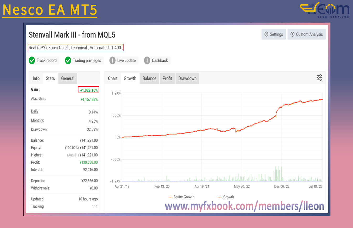The image size is (353, 228).
Task: Switch to the Stats tab
Action: pyautogui.click(x=50, y=79)
